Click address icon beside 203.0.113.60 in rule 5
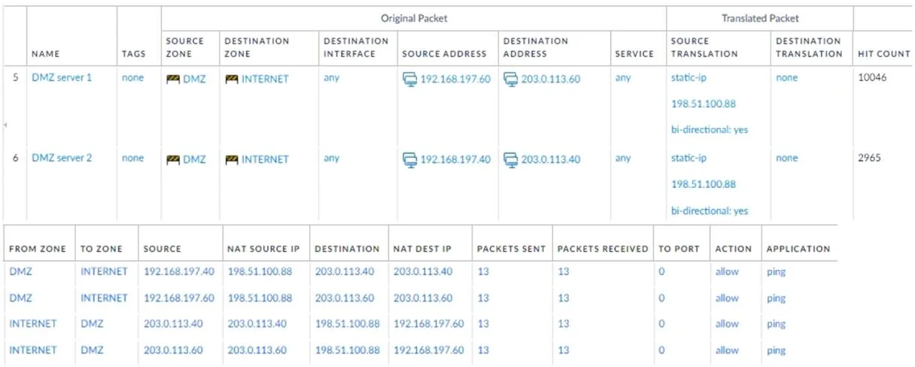Viewport: 915px width, 367px height. coord(510,79)
